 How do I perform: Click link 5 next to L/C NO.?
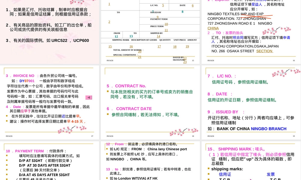[x=163, y=5]
